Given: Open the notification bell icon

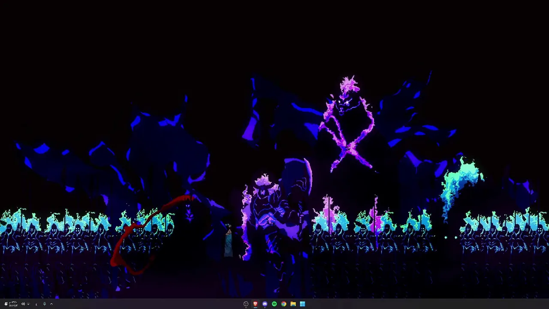Looking at the screenshot, I should click(6, 304).
